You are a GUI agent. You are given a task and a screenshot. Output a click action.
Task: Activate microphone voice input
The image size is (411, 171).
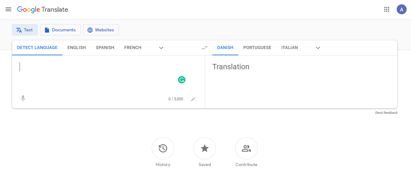[23, 99]
